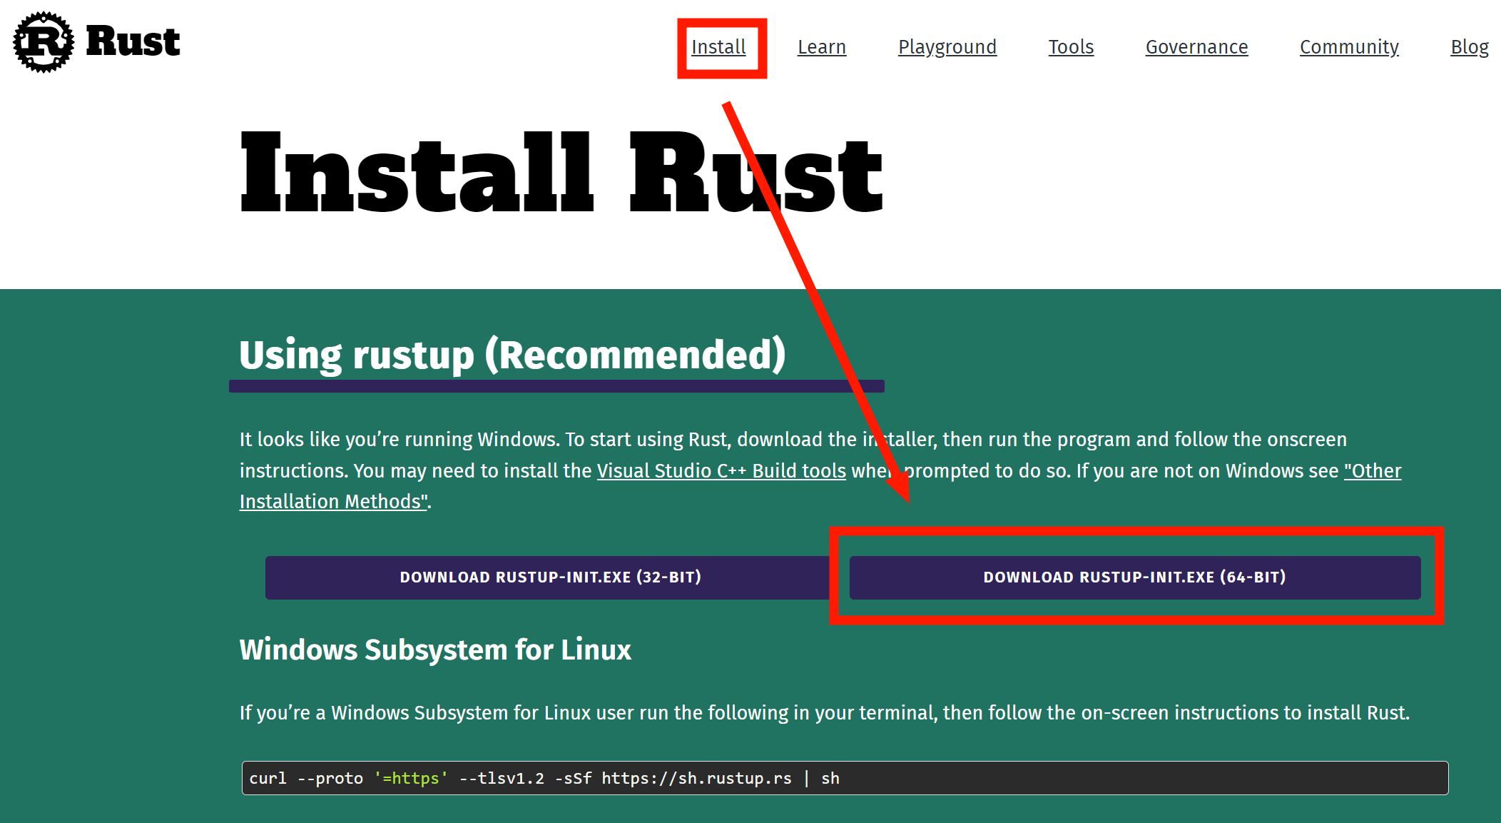The width and height of the screenshot is (1501, 823).
Task: Open the Playground nav link
Action: pyautogui.click(x=947, y=47)
